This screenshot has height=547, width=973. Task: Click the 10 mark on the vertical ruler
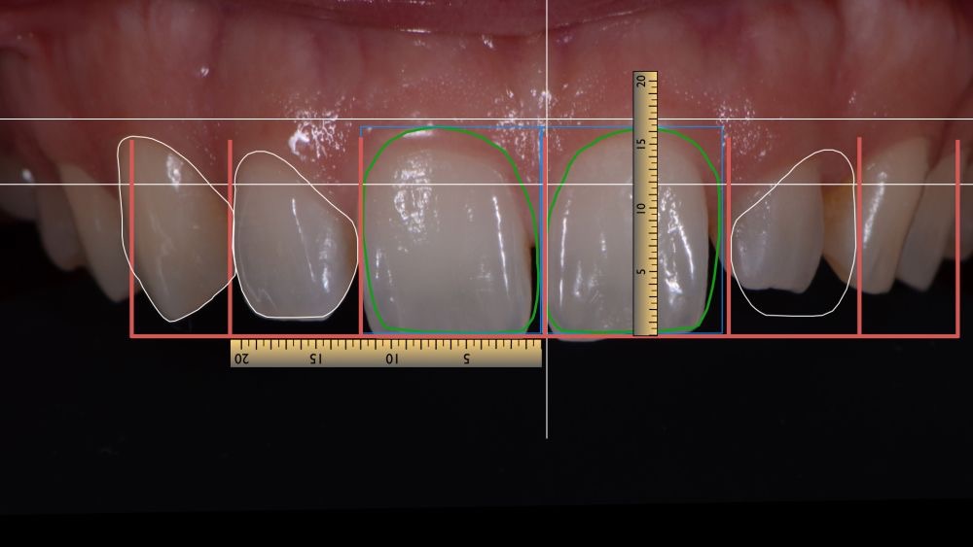pyautogui.click(x=641, y=208)
